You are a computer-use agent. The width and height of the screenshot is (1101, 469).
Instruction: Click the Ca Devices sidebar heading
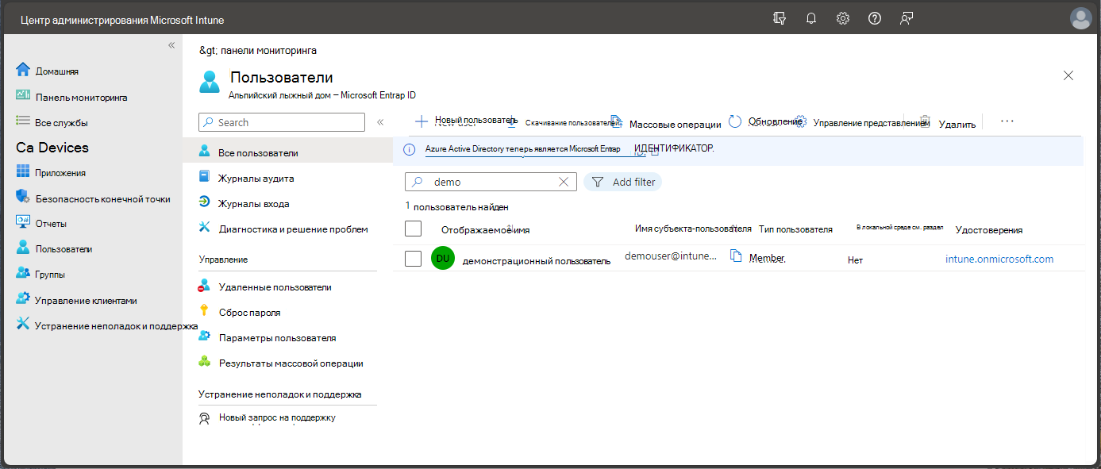[x=52, y=148]
